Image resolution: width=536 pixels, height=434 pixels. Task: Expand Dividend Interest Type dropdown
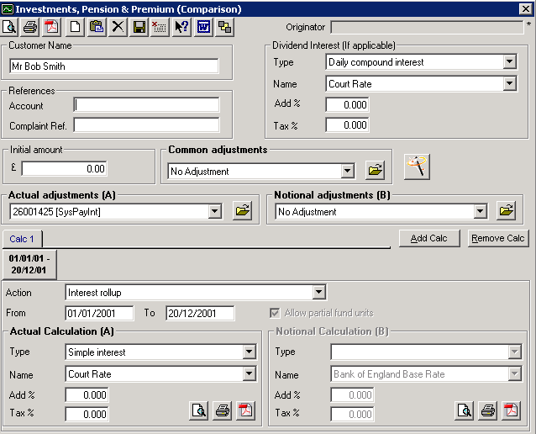(509, 62)
